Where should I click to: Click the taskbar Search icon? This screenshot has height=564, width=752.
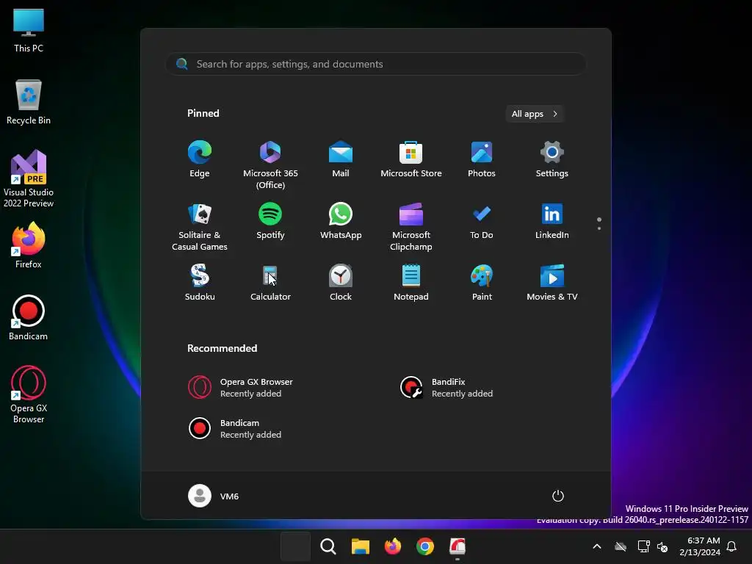point(328,546)
